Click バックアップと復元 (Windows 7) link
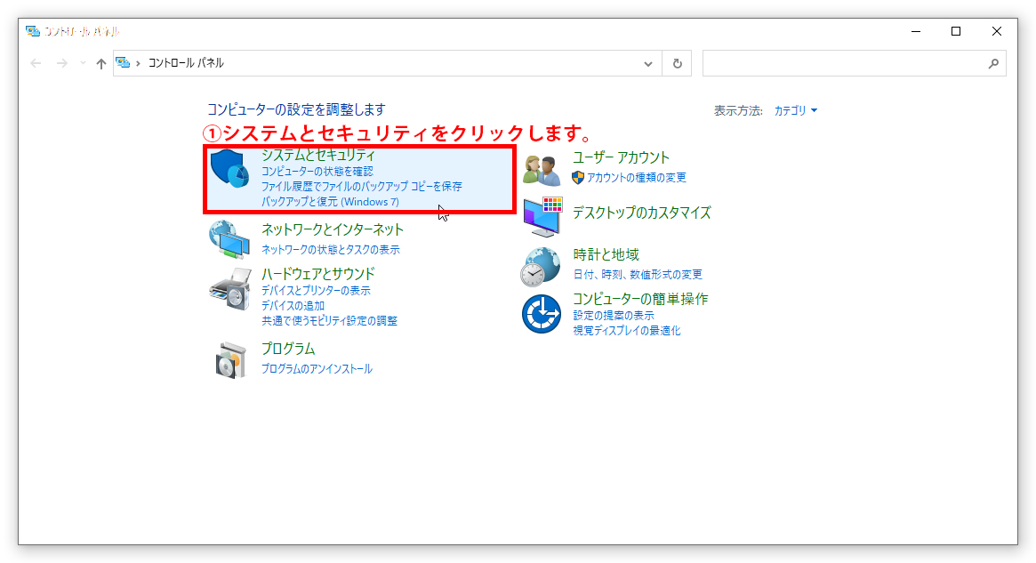1036x563 pixels. [330, 202]
